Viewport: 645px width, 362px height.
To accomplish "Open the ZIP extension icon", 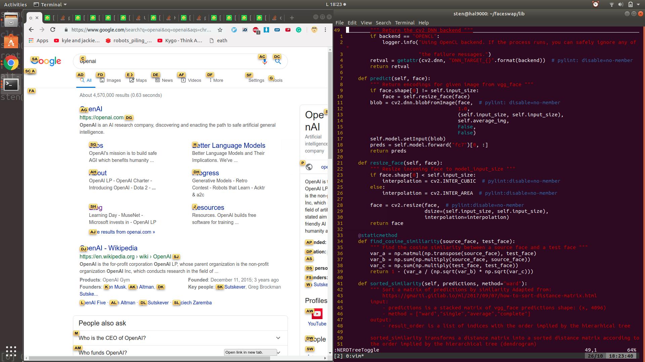I will (x=277, y=30).
